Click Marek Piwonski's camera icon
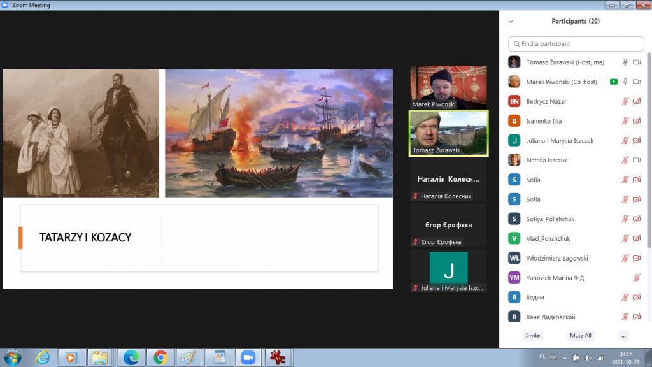The width and height of the screenshot is (652, 367). click(636, 82)
